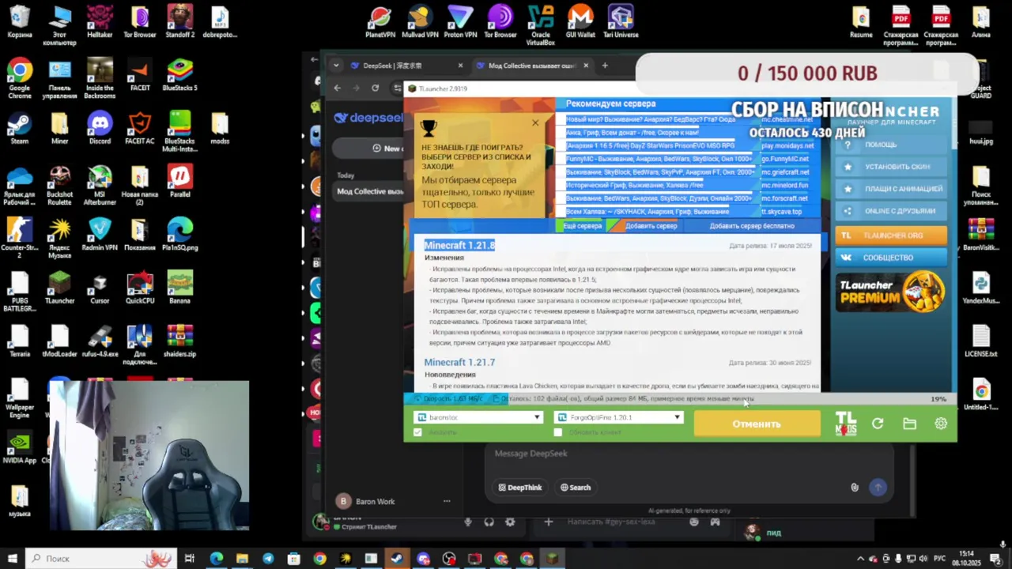Toggle Discord deafen headphones icon

(x=489, y=522)
